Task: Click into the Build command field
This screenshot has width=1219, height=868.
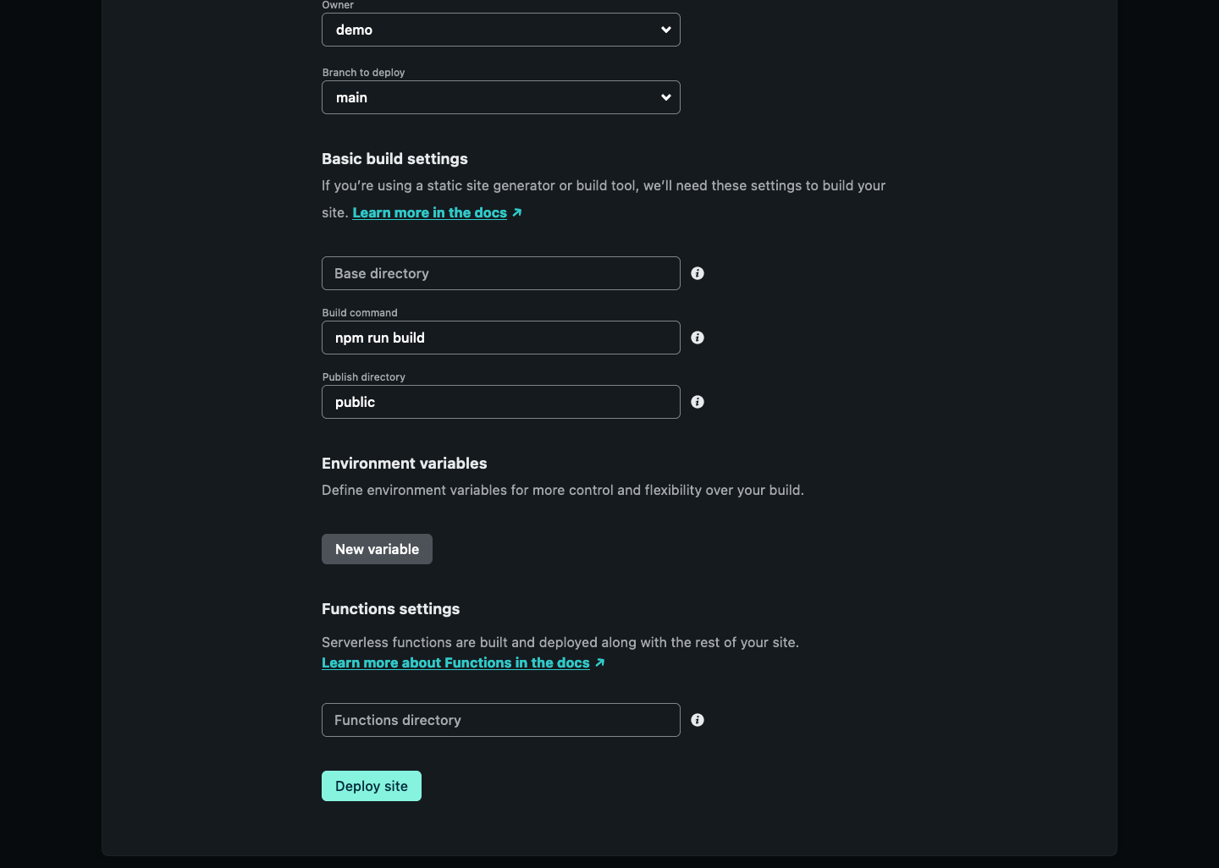Action: (x=500, y=338)
